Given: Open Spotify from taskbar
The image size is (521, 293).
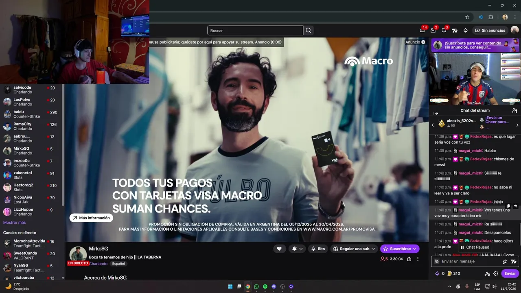Looking at the screenshot, I should pos(265,286).
